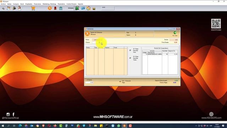The image size is (227, 128).
Task: Open the Compras menu
Action: [x=16, y=4]
